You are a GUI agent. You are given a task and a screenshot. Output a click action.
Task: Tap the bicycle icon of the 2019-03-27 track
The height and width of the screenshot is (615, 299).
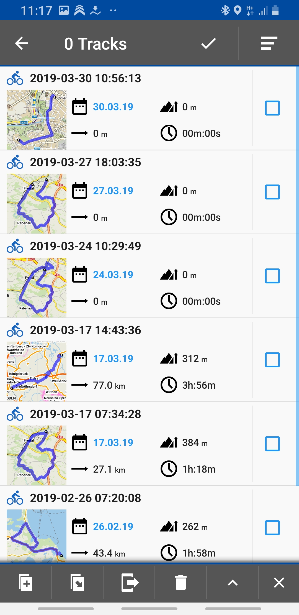pyautogui.click(x=15, y=162)
